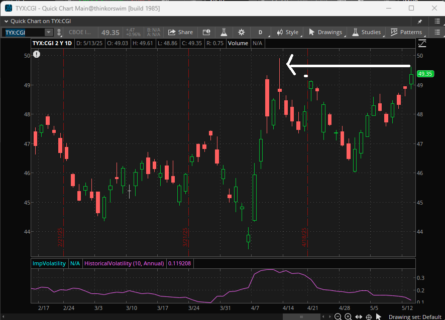Click the pan mode double-arrow icon
This screenshot has height=320, width=445.
point(359,316)
